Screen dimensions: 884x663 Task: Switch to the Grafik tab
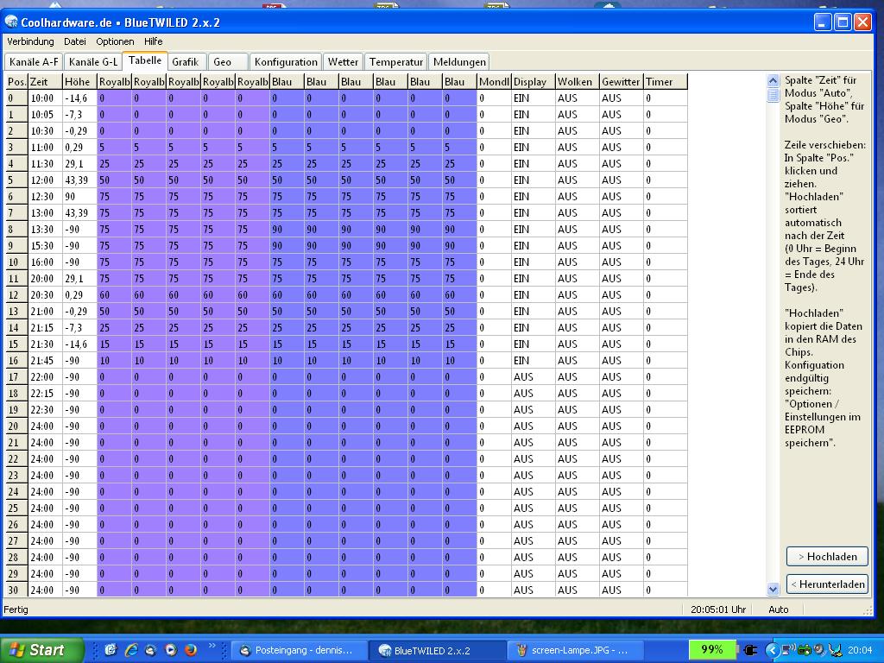coord(185,62)
